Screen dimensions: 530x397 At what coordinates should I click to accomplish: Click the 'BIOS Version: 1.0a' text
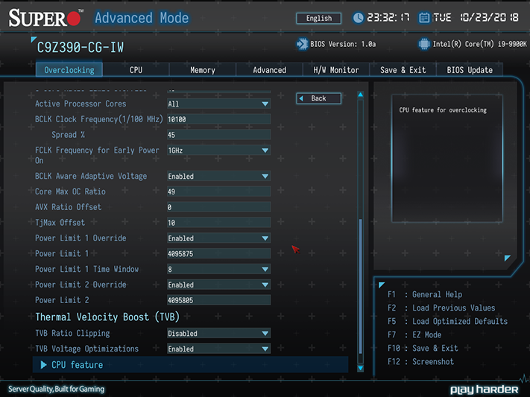343,44
